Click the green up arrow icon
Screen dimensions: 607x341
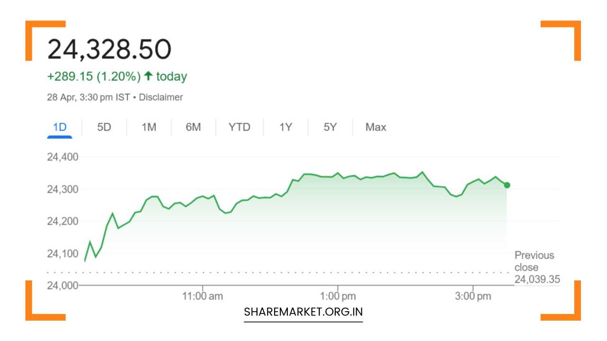pos(148,76)
